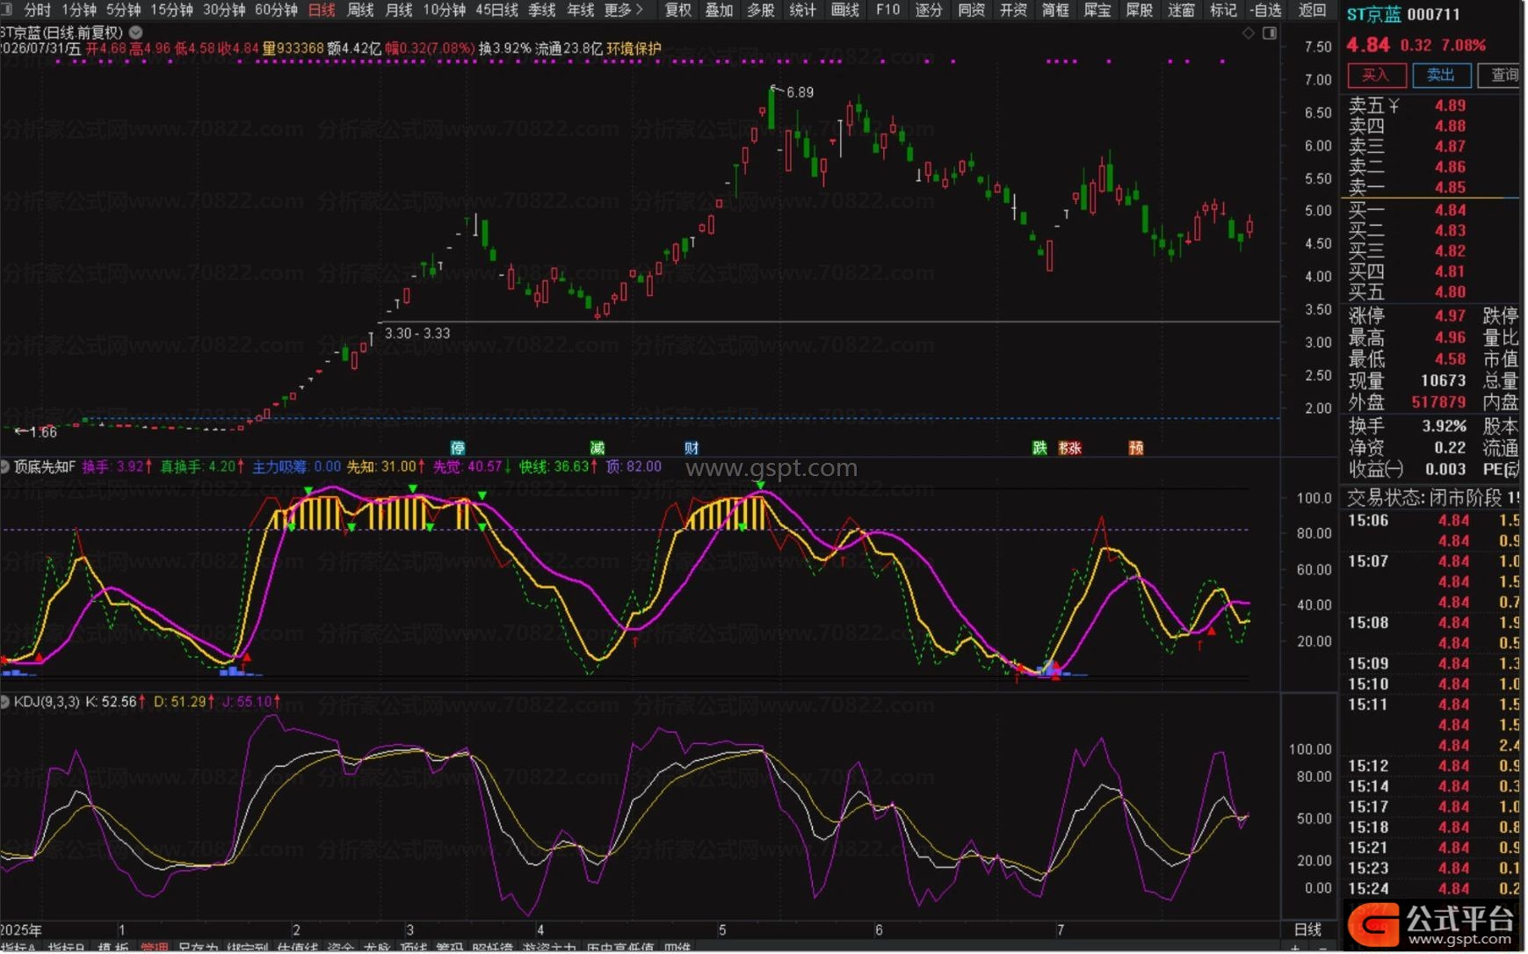
Task: Click the 2025年 label on time axis
Action: tap(21, 929)
